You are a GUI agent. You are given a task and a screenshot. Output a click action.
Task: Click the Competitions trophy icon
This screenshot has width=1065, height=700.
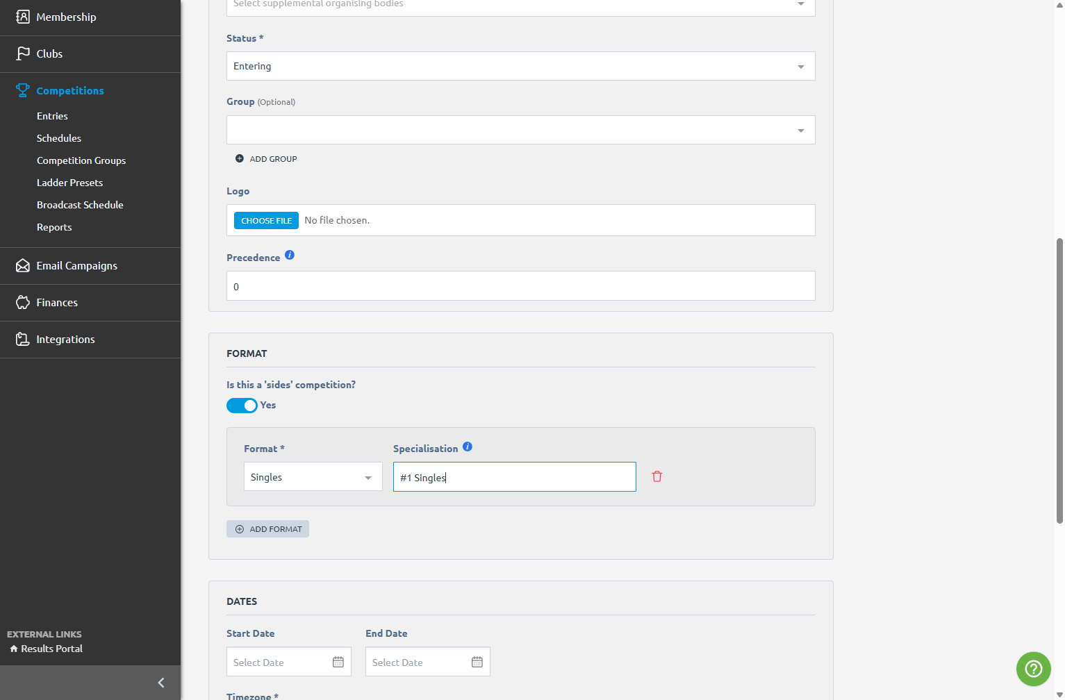click(x=23, y=90)
